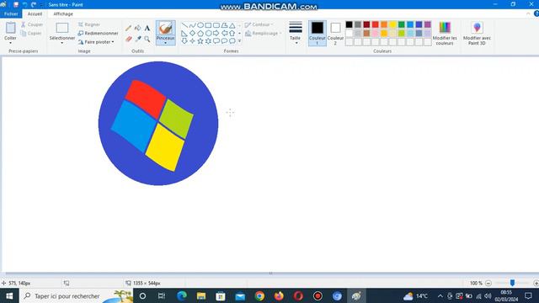
Task: Choose the Five-point star shape
Action: click(x=200, y=41)
